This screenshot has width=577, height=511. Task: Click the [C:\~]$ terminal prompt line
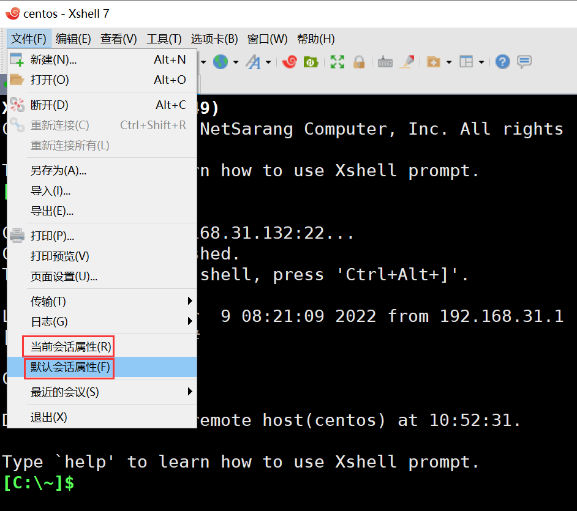(x=39, y=482)
